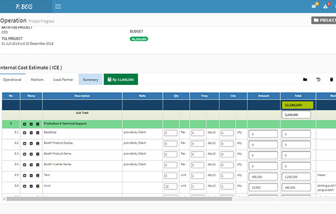This screenshot has width=336, height=214.
Task: Click plus icon in Booth Product Display row
Action: pyautogui.click(x=25, y=144)
